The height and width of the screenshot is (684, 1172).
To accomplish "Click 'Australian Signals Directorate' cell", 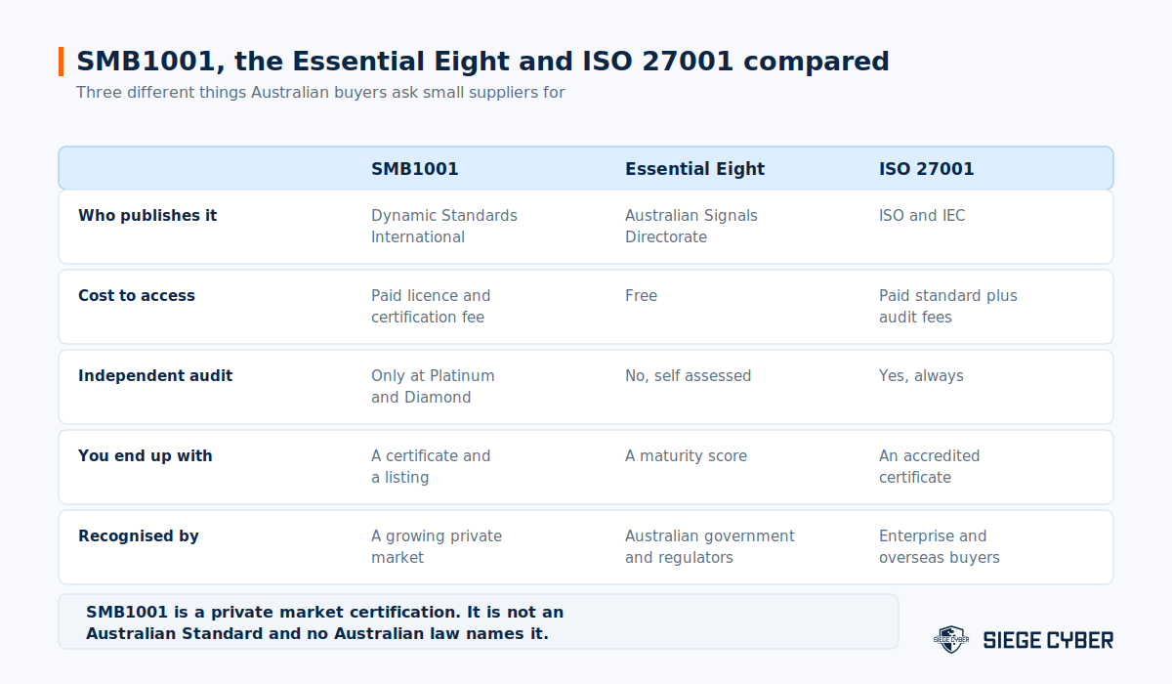I will click(x=691, y=227).
